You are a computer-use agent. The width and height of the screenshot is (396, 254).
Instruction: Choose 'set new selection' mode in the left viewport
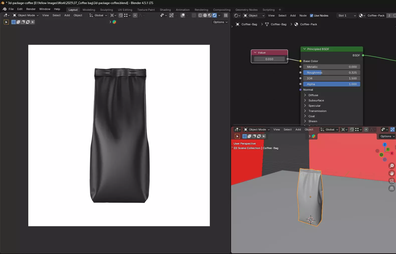coord(14,22)
